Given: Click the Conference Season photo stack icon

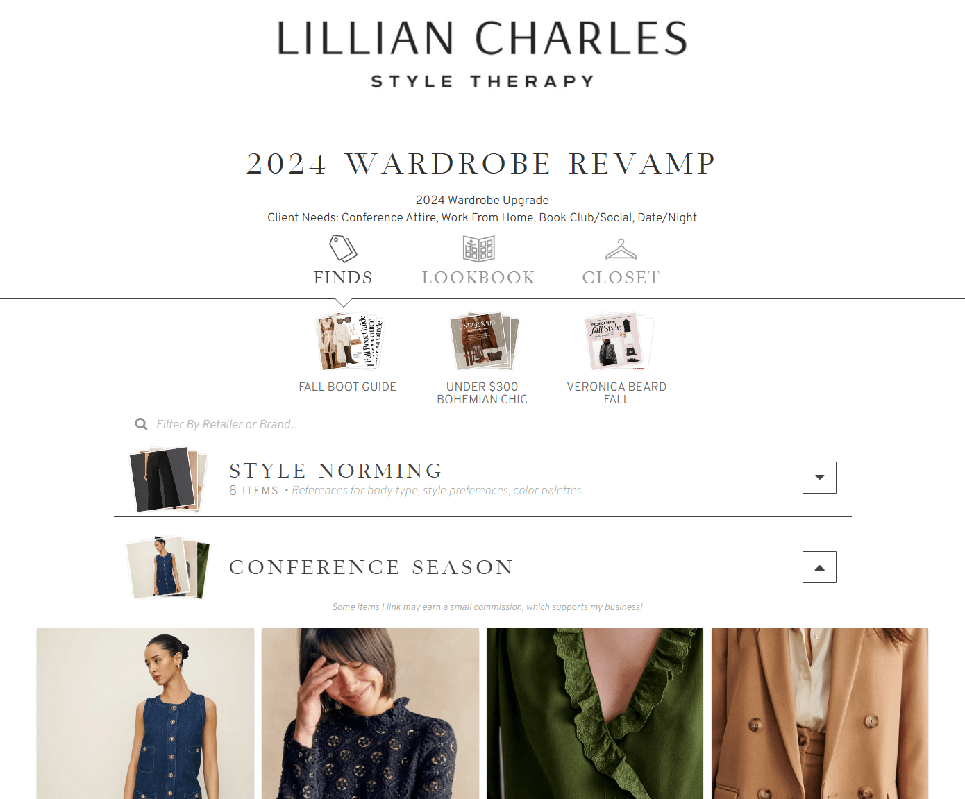Looking at the screenshot, I should 168,567.
